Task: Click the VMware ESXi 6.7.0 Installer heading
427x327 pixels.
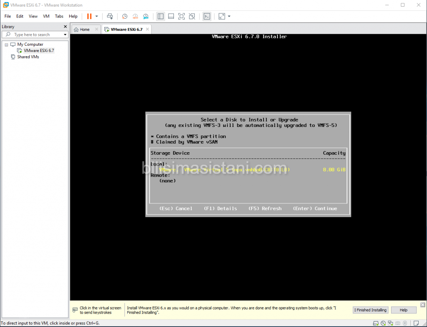Action: pyautogui.click(x=249, y=36)
